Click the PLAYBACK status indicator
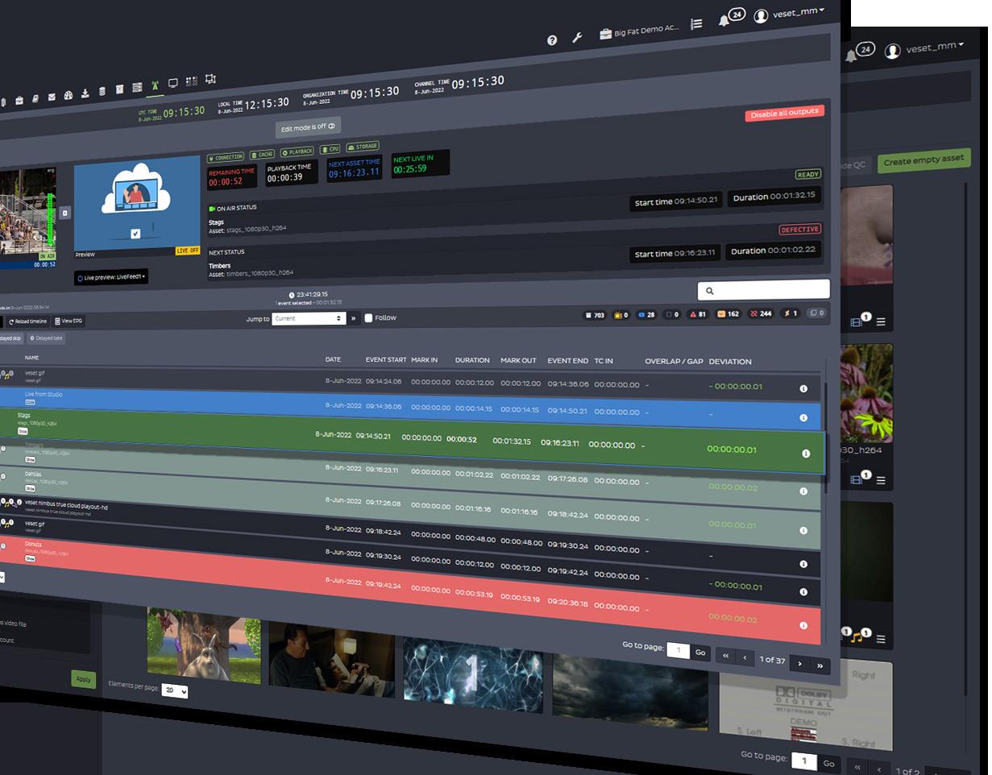The height and width of the screenshot is (775, 992). pos(297,151)
